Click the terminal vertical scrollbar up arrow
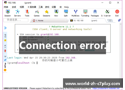This screenshot has width=125, height=90. pos(120,24)
